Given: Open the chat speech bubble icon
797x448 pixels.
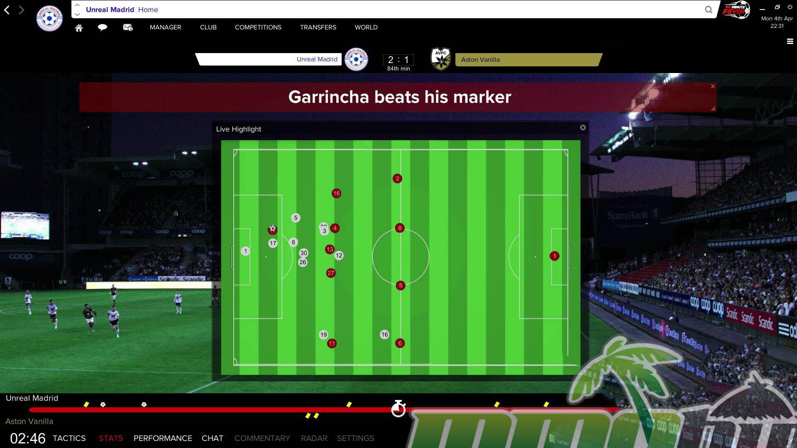Looking at the screenshot, I should tap(103, 27).
